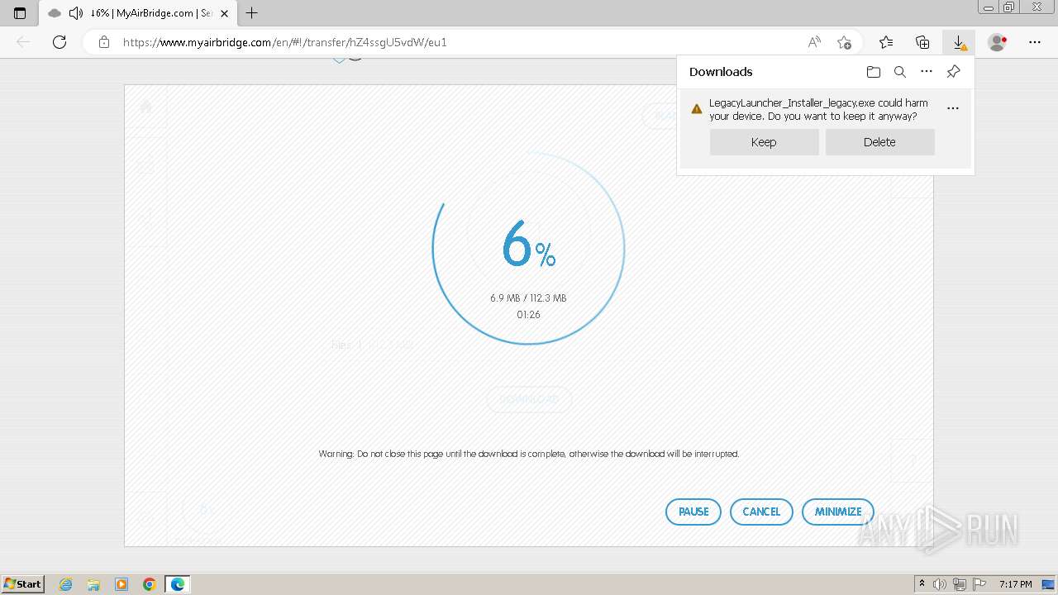1058x595 pixels.
Task: Open tab actions menu icon
Action: (x=20, y=13)
